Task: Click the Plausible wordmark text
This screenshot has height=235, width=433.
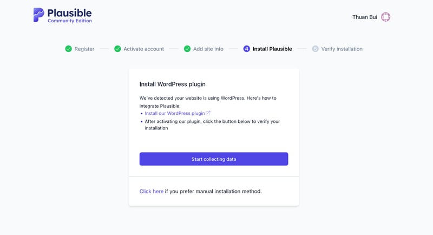Action: pyautogui.click(x=69, y=12)
